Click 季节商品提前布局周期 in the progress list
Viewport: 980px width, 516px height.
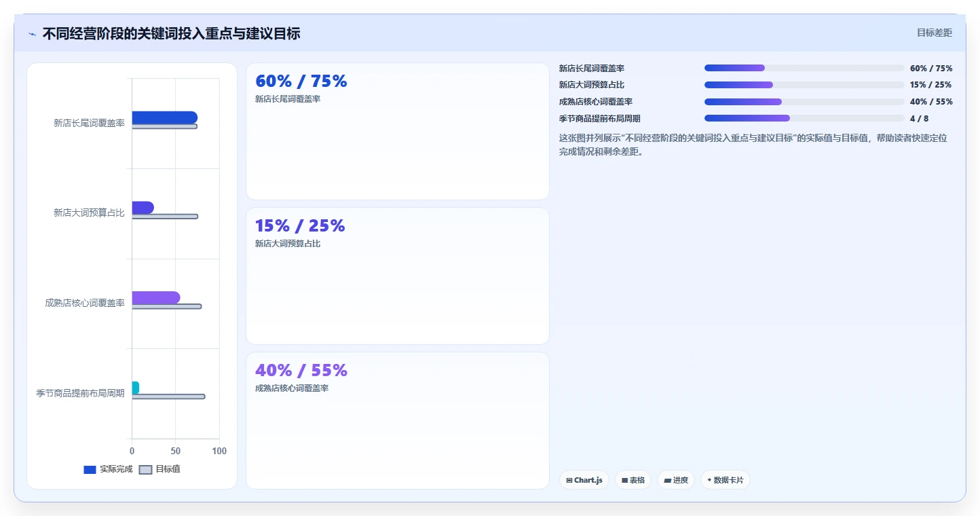tap(600, 119)
